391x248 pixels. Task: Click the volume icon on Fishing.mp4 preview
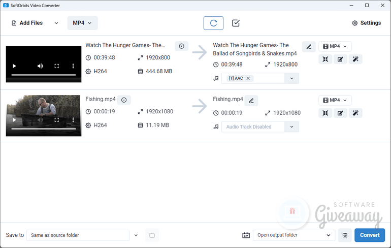click(x=40, y=120)
